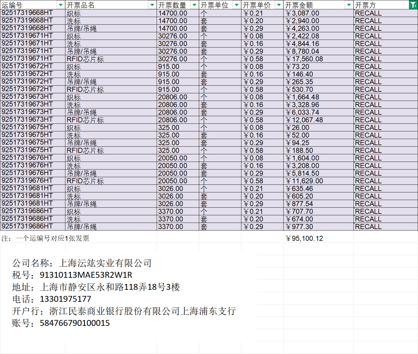Screen dimensions: 418x354
Task: Open the active filter icon on 开票方 column
Action: coord(413,5)
